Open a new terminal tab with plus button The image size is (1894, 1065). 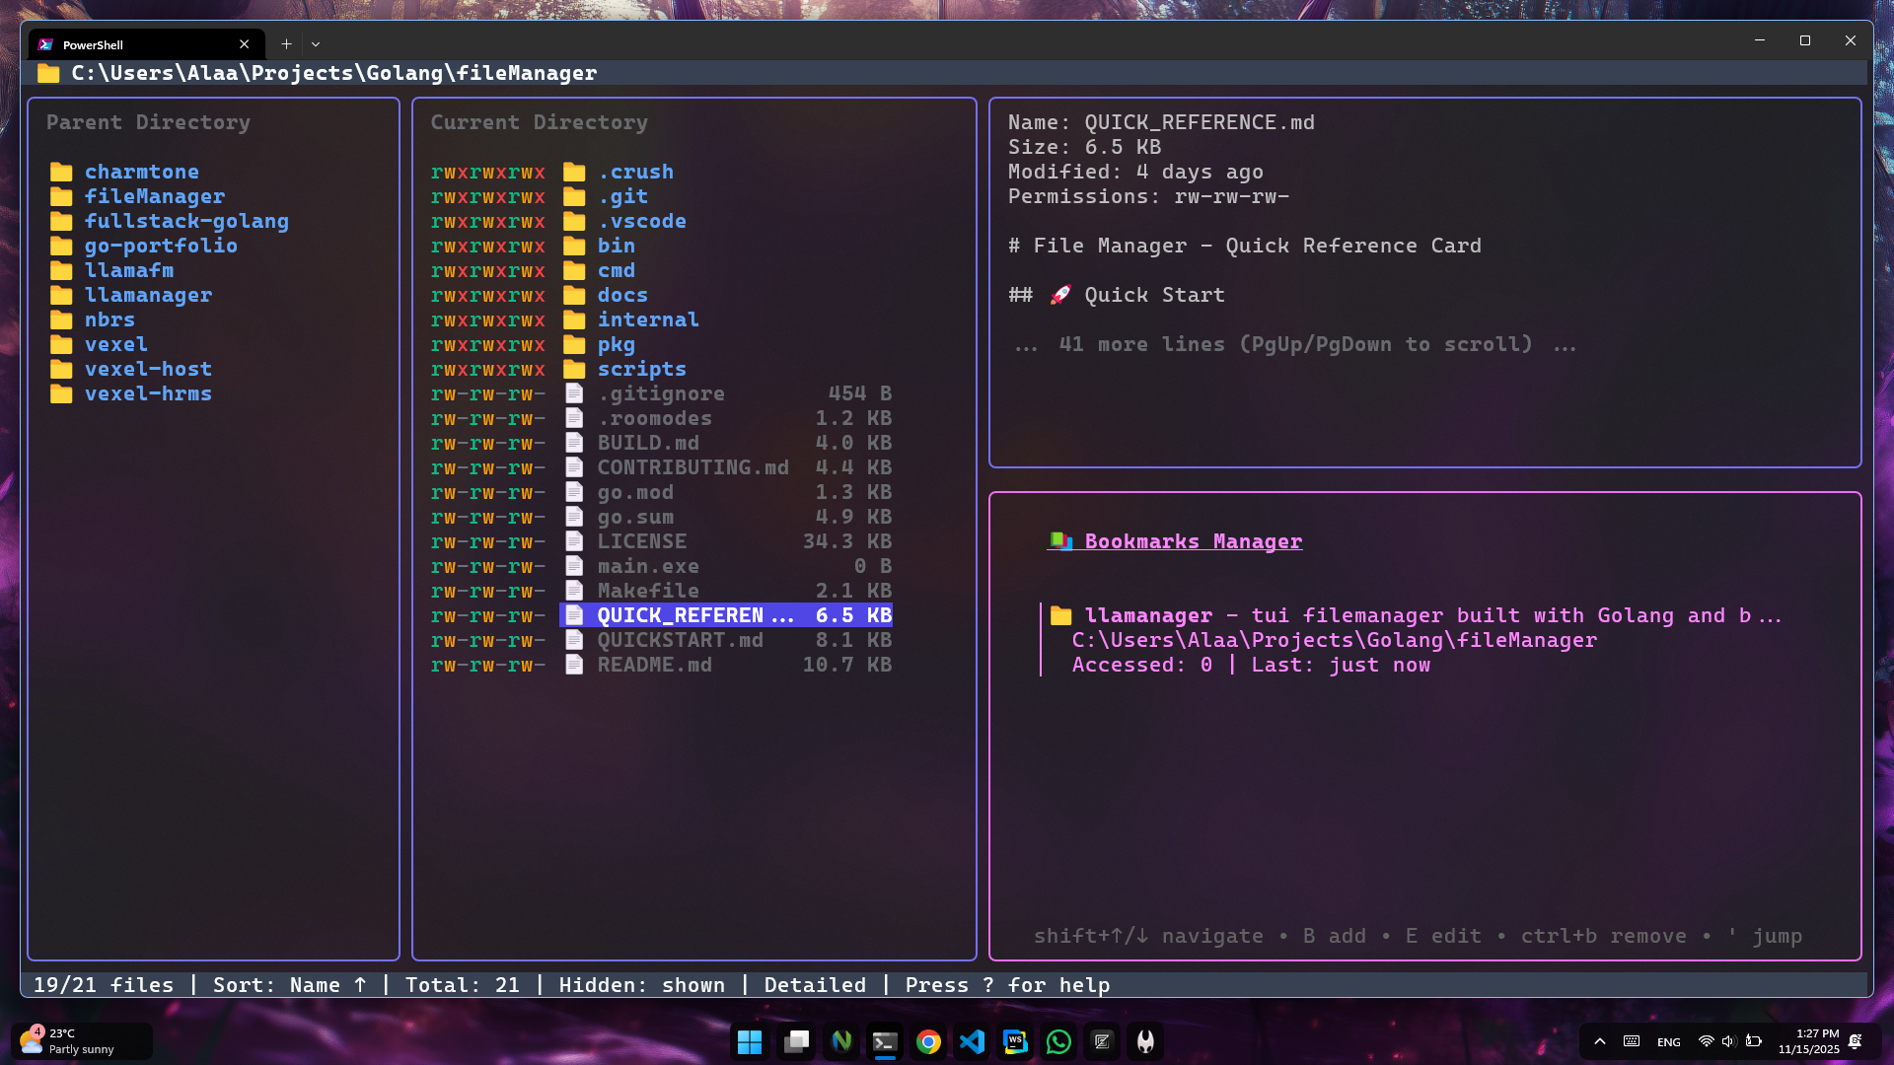[286, 44]
